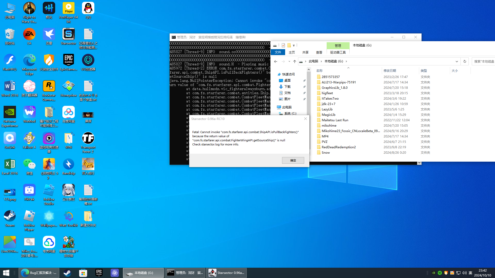Viewport: 495px width, 278px height.
Task: Open the 文件 menu in Explorer
Action: coord(278,52)
